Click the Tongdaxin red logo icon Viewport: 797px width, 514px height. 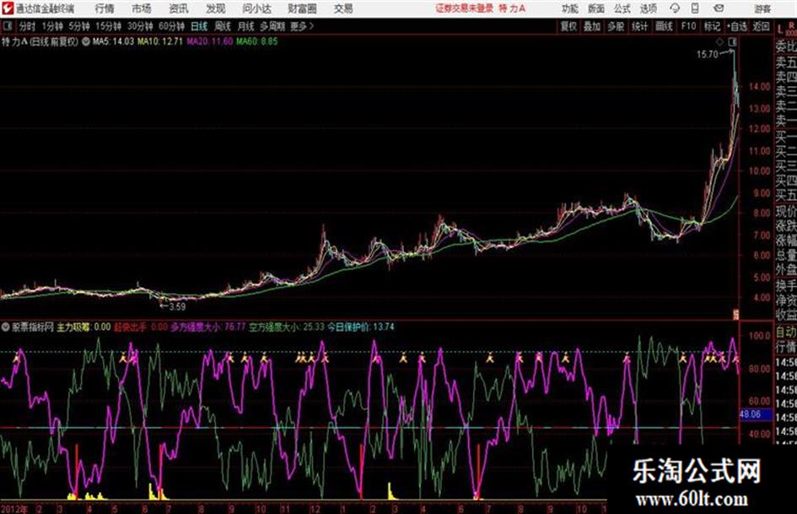7,8
